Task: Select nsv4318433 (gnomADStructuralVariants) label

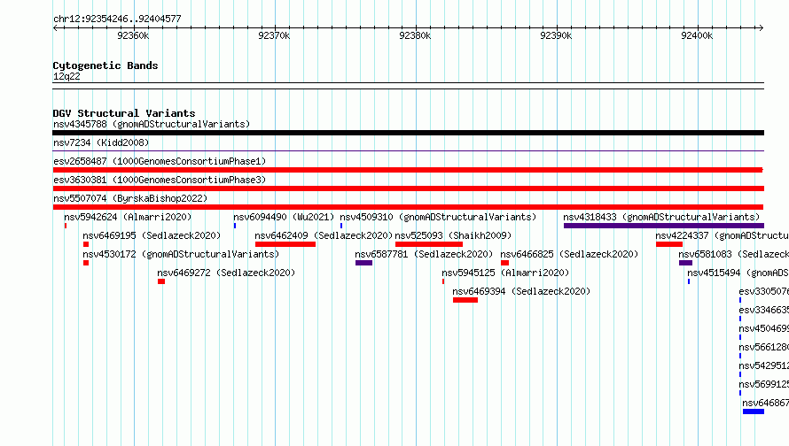Action: click(x=661, y=217)
